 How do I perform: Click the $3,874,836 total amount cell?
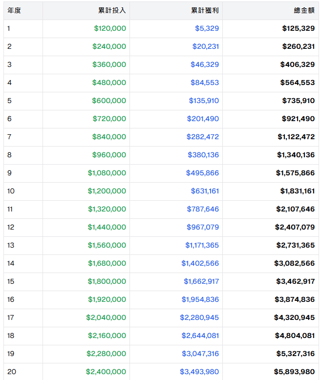click(295, 299)
